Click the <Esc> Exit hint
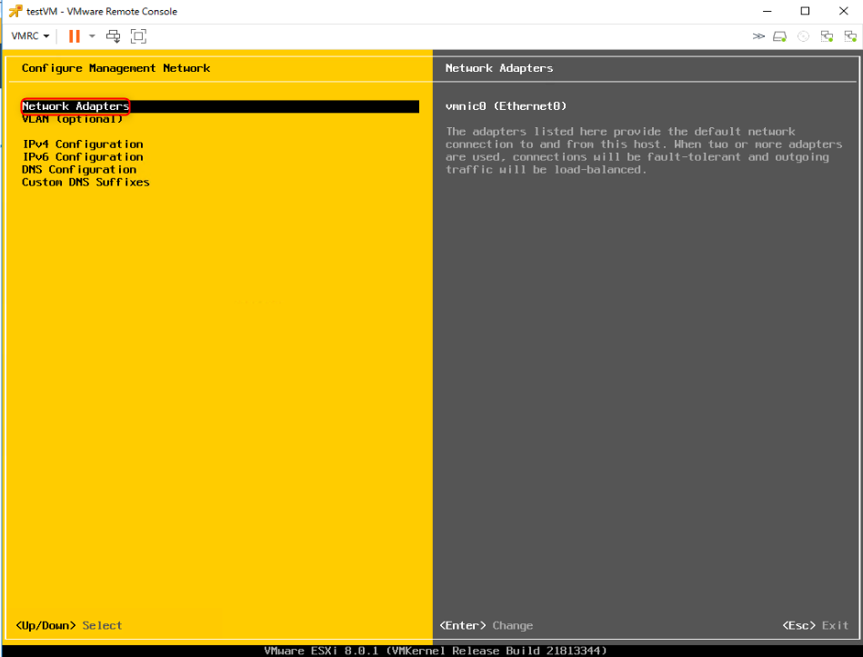The image size is (863, 657). click(815, 625)
